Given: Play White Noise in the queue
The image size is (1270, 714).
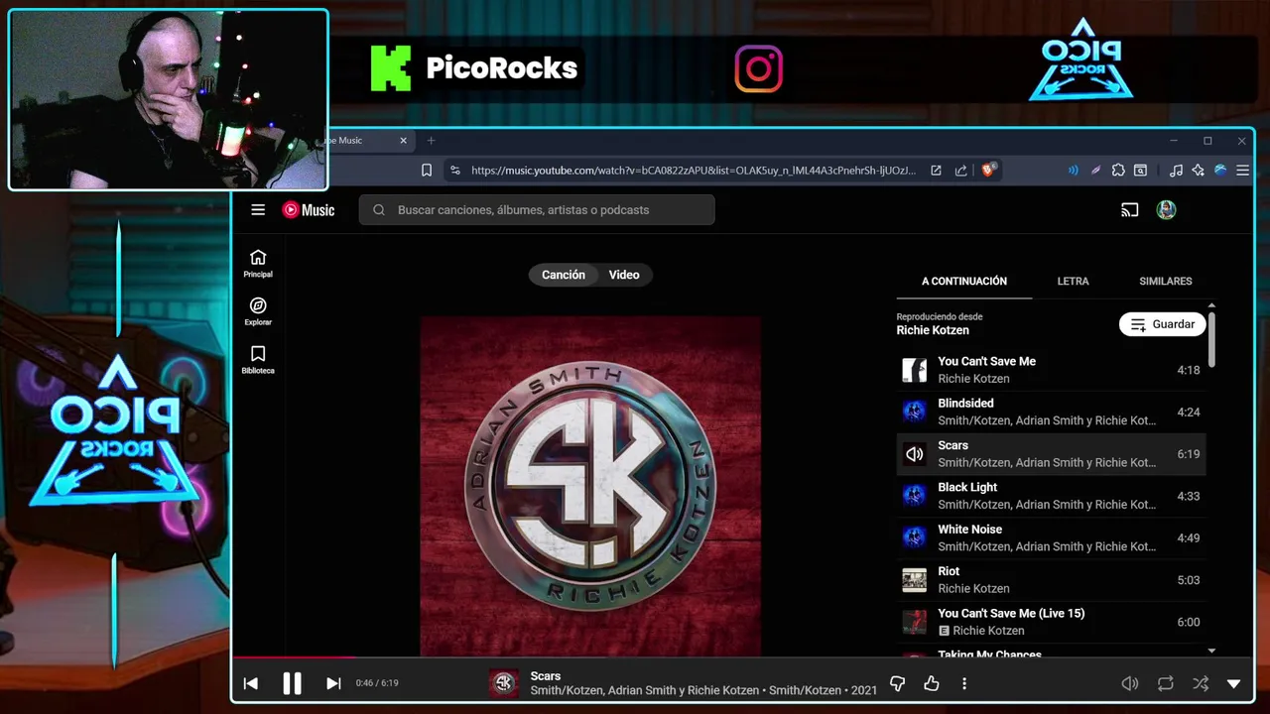Looking at the screenshot, I should point(1052,537).
